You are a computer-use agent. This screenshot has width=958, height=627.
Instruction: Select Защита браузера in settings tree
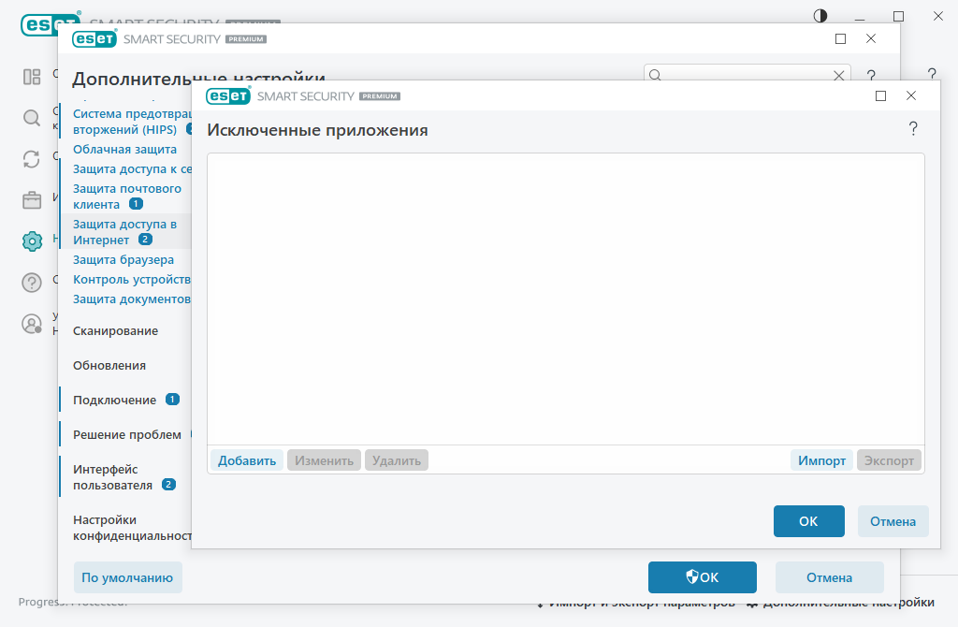tap(123, 260)
